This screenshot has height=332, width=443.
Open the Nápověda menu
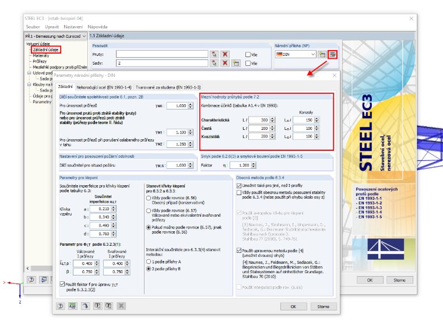[97, 27]
